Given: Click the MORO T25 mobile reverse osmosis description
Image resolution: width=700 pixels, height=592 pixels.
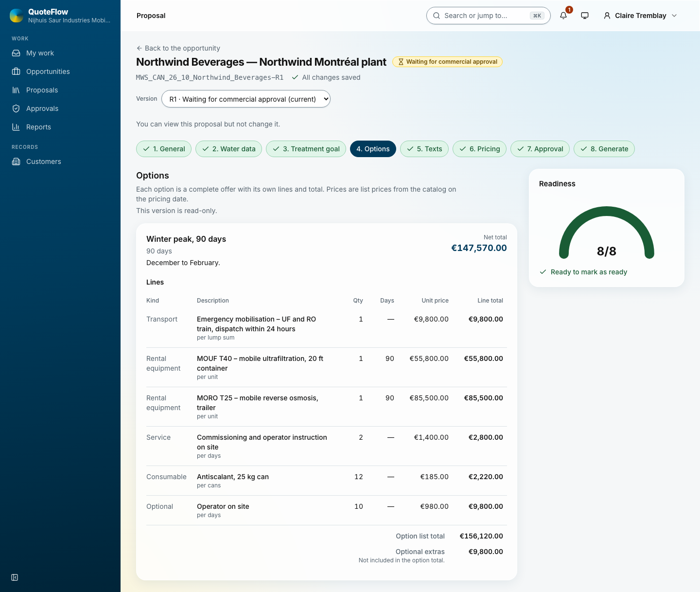Looking at the screenshot, I should (258, 403).
